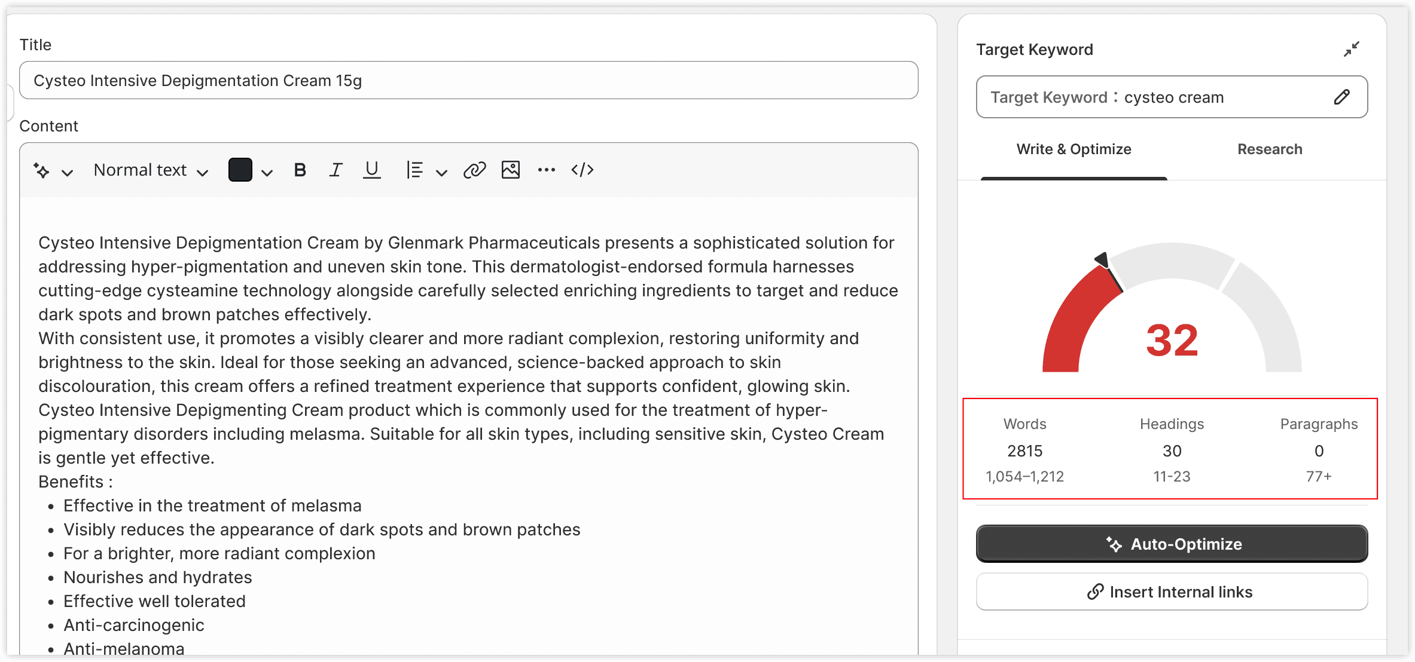This screenshot has width=1415, height=662.
Task: Click bullet 'Nourishes and hydrates'
Action: point(158,577)
